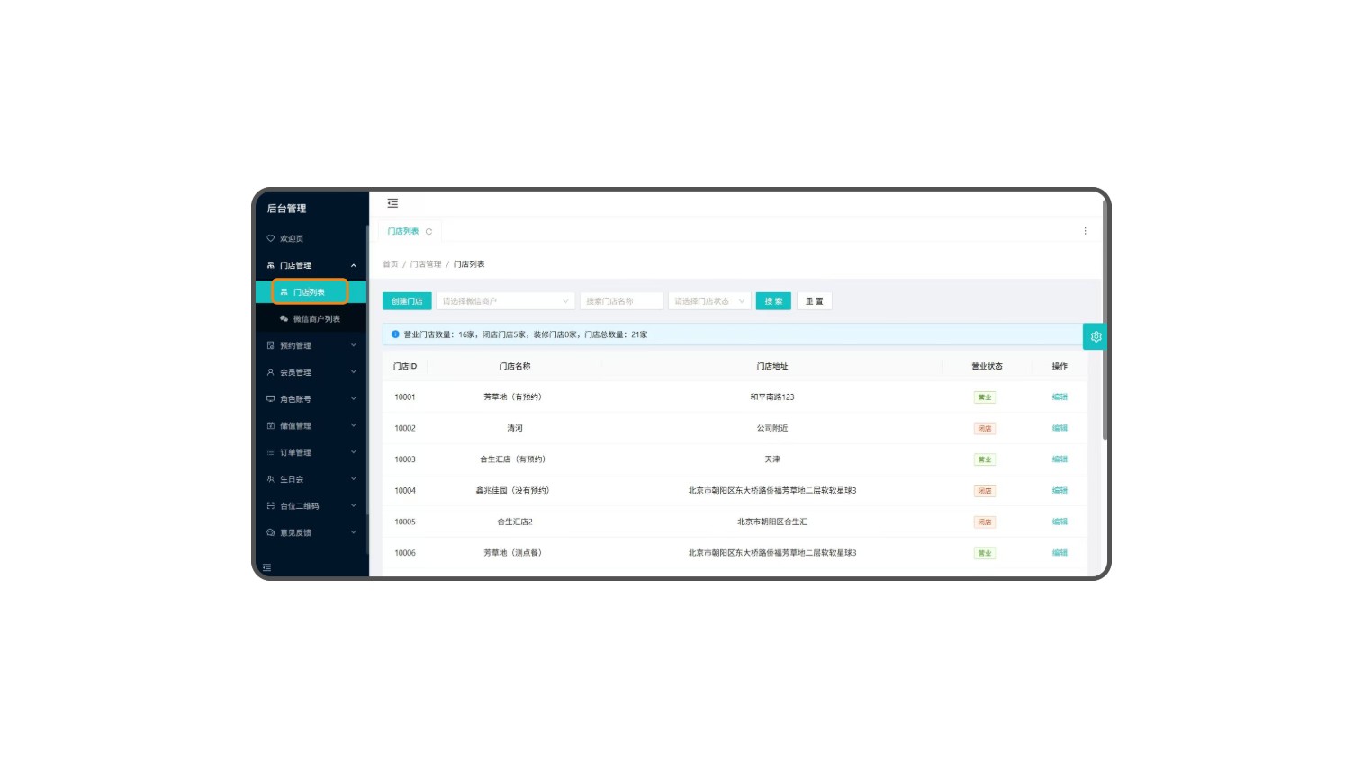Open the 请选择门店状态 dropdown
The image size is (1362, 767).
709,301
